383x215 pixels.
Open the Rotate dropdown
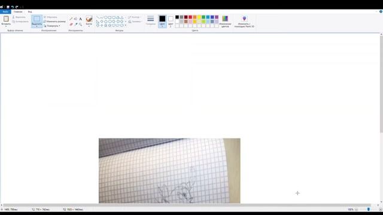[x=52, y=26]
